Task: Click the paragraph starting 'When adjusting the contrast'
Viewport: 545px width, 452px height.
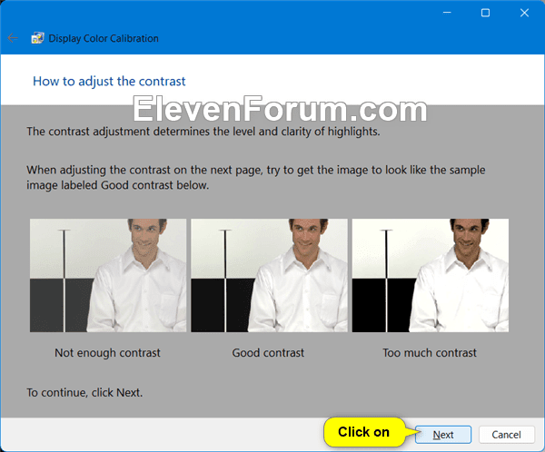Action: 256,178
